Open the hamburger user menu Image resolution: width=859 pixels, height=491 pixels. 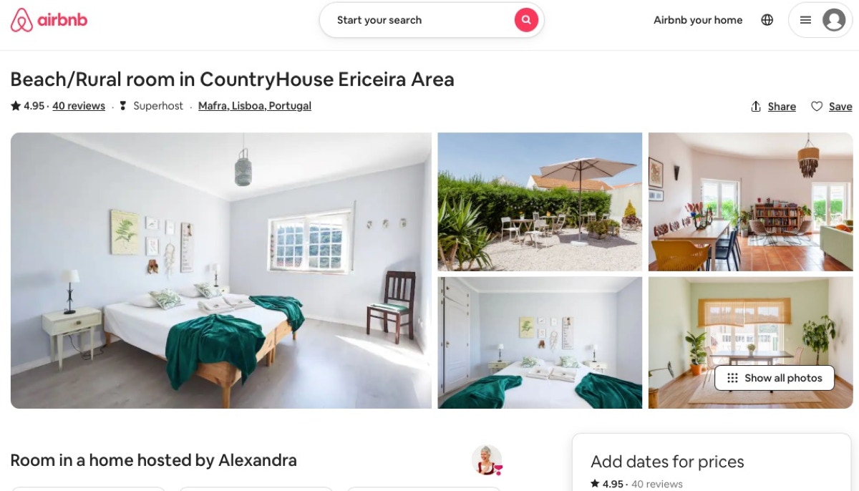805,20
